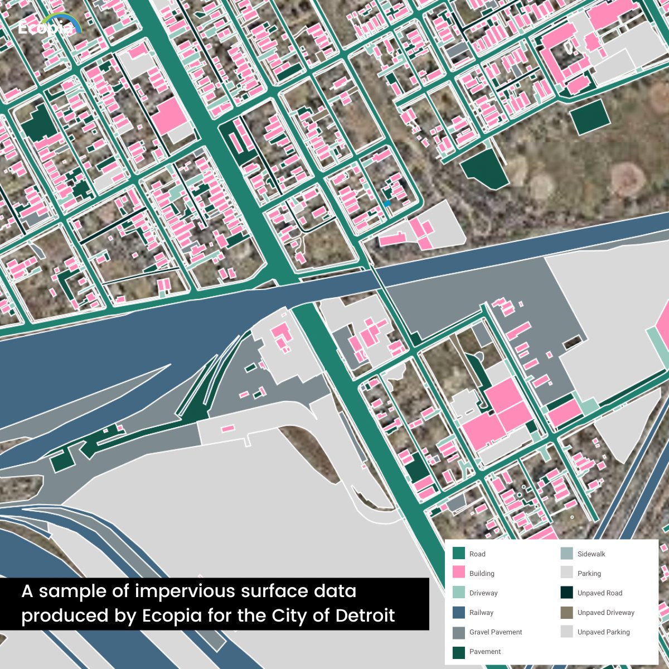The width and height of the screenshot is (669, 669).
Task: Click the 'Sidewalk' legend label
Action: click(592, 554)
